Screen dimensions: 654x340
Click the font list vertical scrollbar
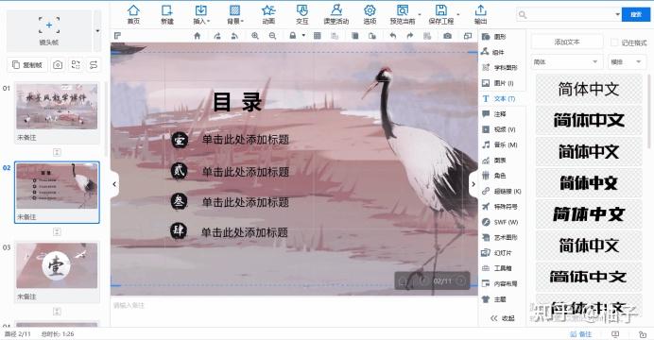[648, 111]
